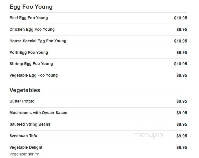Click the Vegetable Delight $9.95 price

182,148
